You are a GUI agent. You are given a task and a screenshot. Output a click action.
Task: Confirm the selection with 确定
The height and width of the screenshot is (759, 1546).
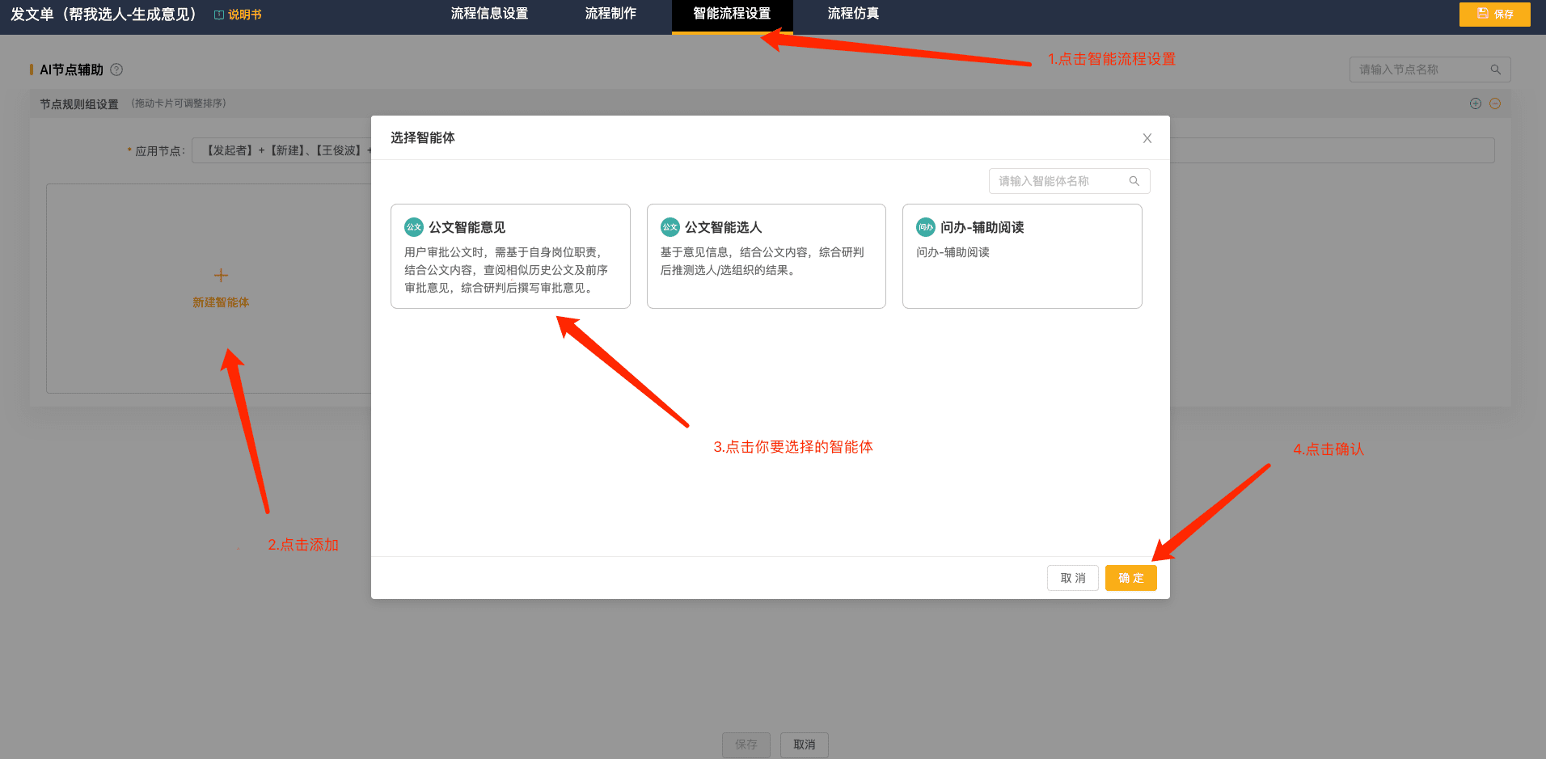coord(1131,578)
